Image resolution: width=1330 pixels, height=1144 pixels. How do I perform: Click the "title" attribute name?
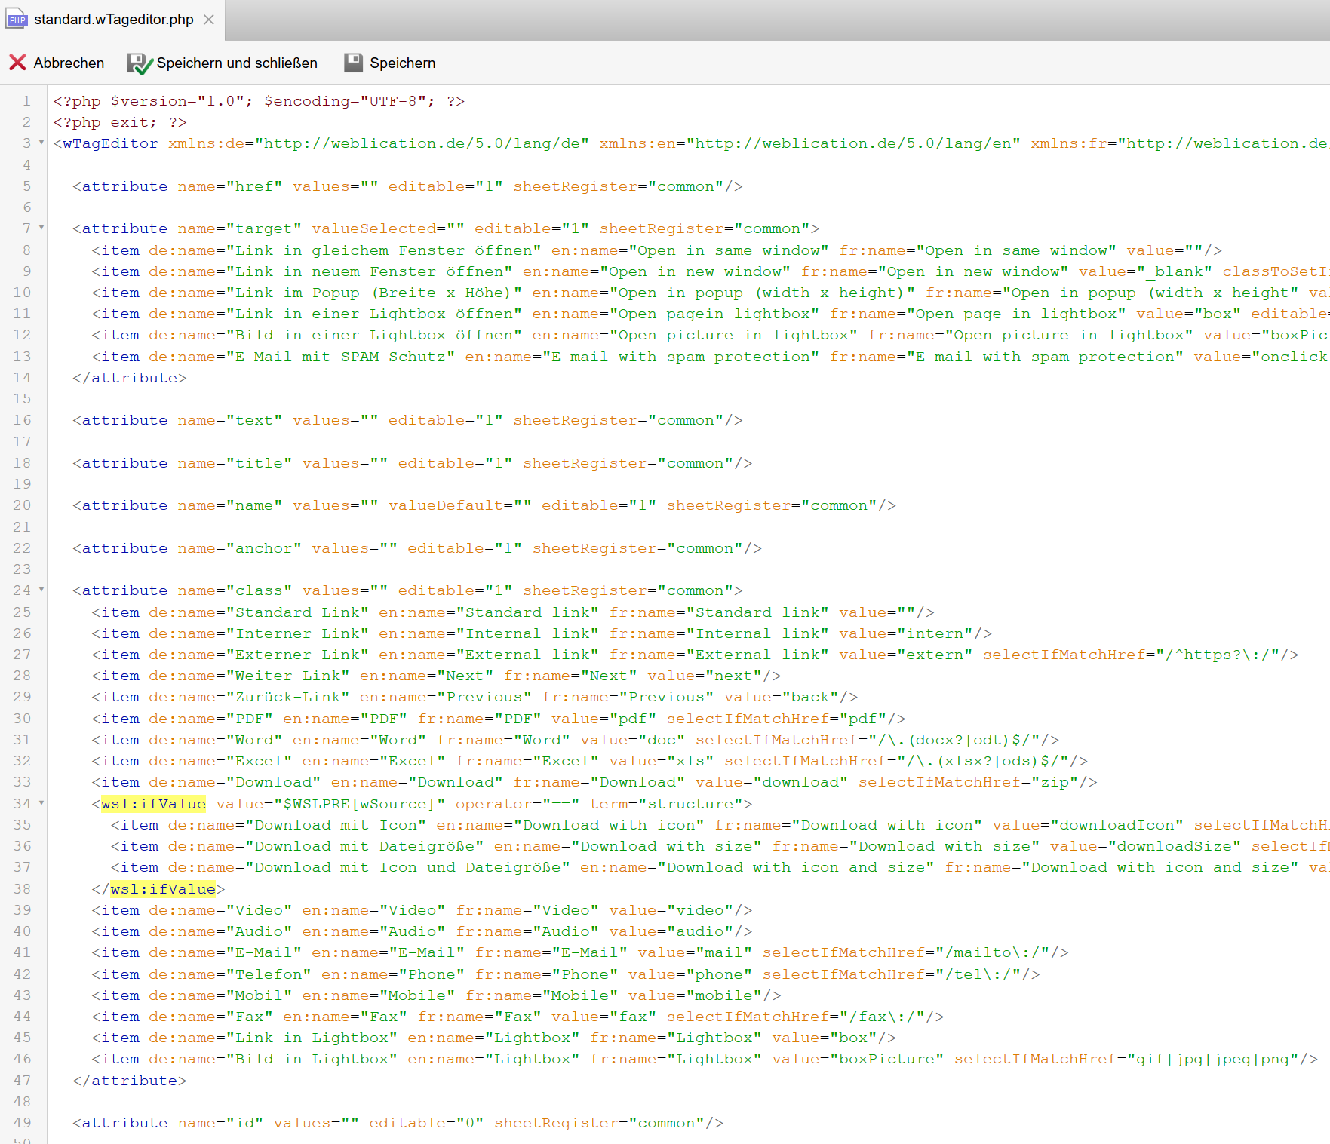[x=260, y=463]
